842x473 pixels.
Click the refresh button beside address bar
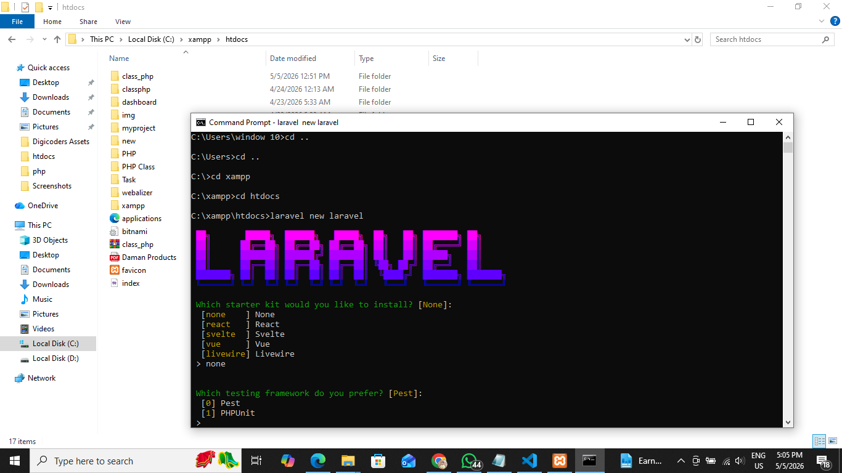pyautogui.click(x=698, y=39)
